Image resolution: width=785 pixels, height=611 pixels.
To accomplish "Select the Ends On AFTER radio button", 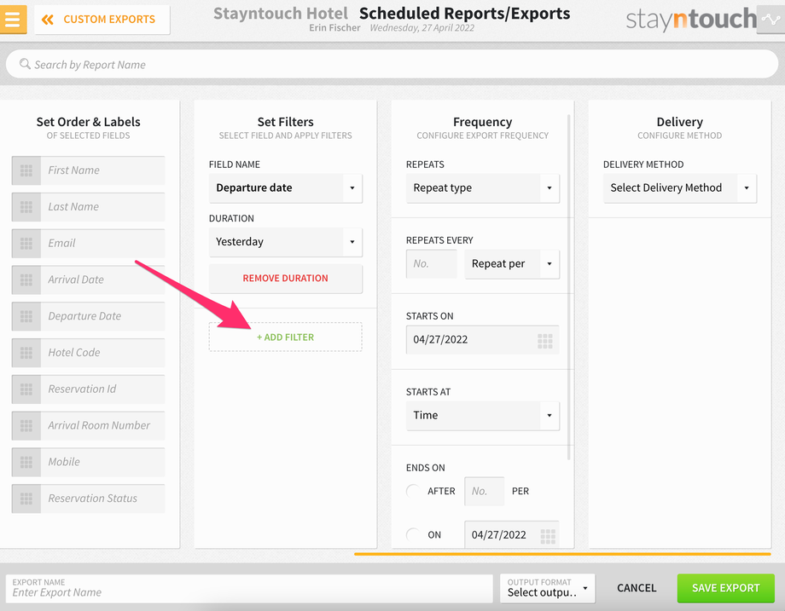I will click(x=413, y=491).
